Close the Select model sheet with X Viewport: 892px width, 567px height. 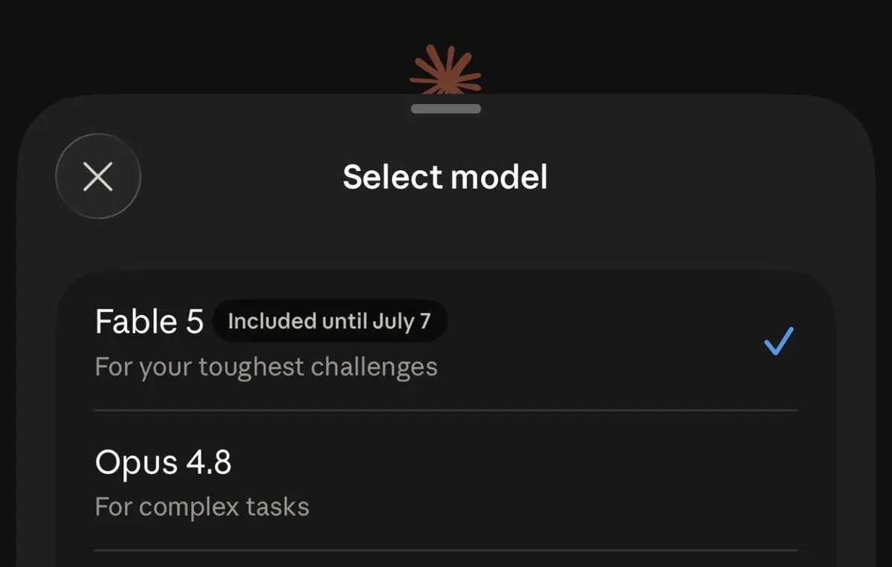(x=98, y=177)
